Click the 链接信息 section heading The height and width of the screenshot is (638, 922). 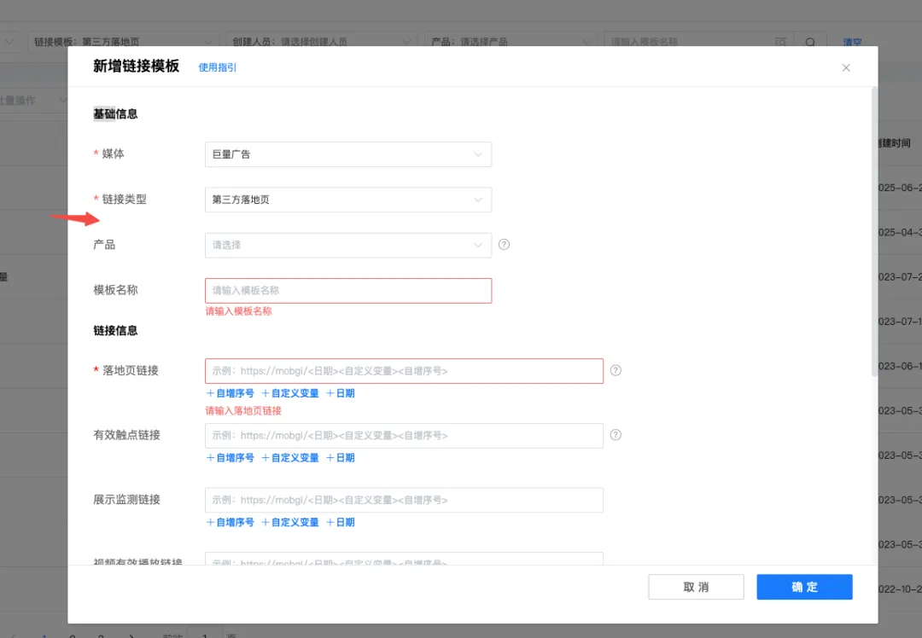pyautogui.click(x=115, y=331)
